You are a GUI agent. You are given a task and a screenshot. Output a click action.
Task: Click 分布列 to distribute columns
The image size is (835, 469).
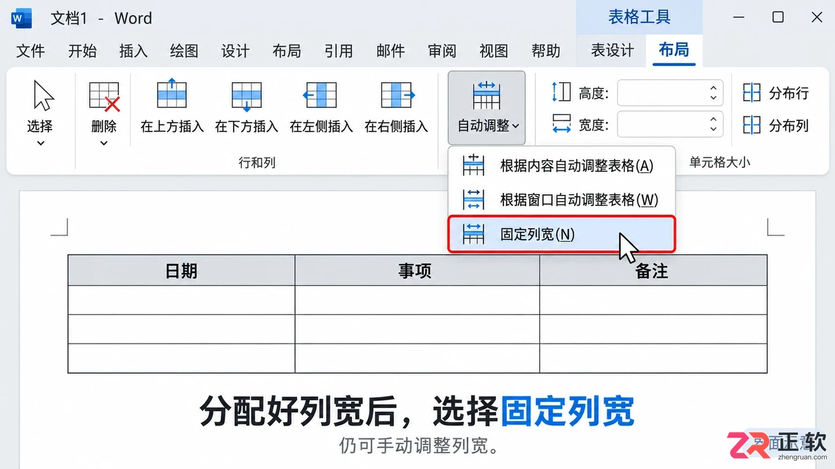(x=776, y=125)
